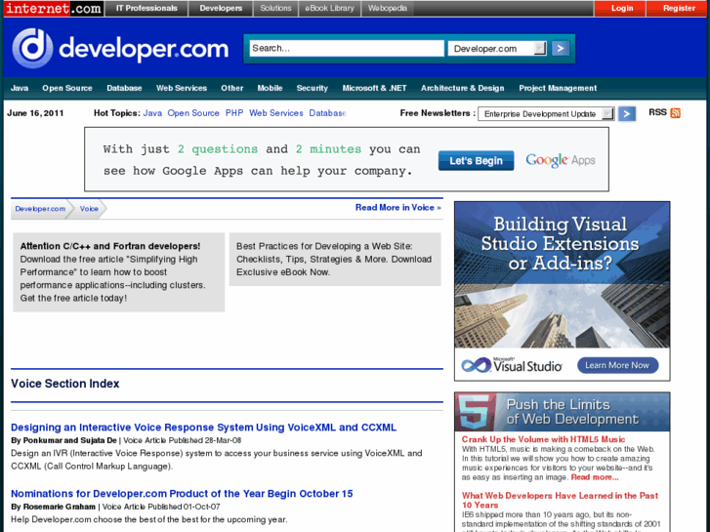The height and width of the screenshot is (532, 710).
Task: Open the Developer.com search scope dropdown
Action: pos(497,49)
